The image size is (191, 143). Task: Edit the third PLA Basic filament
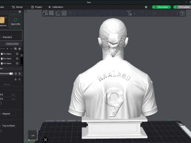17,64
